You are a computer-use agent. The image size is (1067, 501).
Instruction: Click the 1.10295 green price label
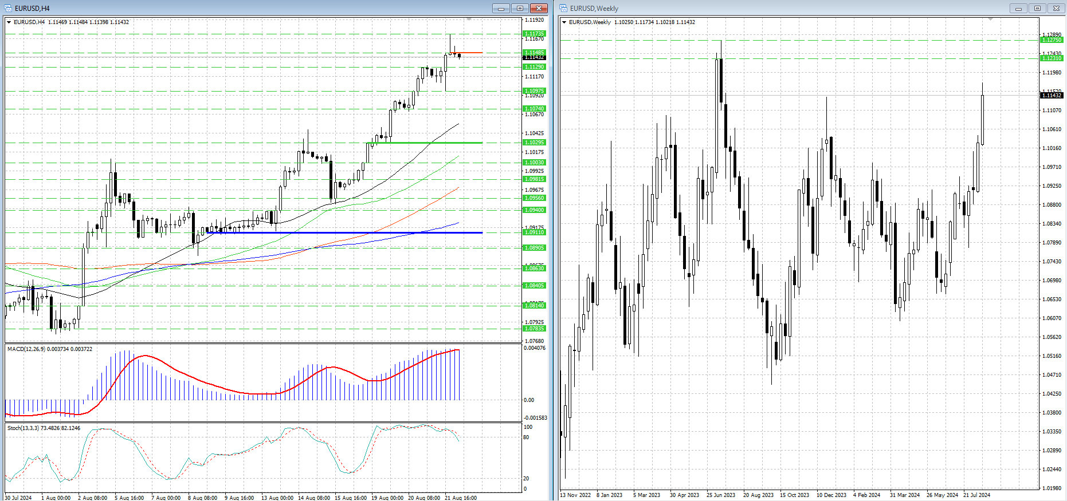tap(535, 143)
